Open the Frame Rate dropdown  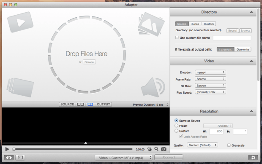pyautogui.click(x=210, y=79)
